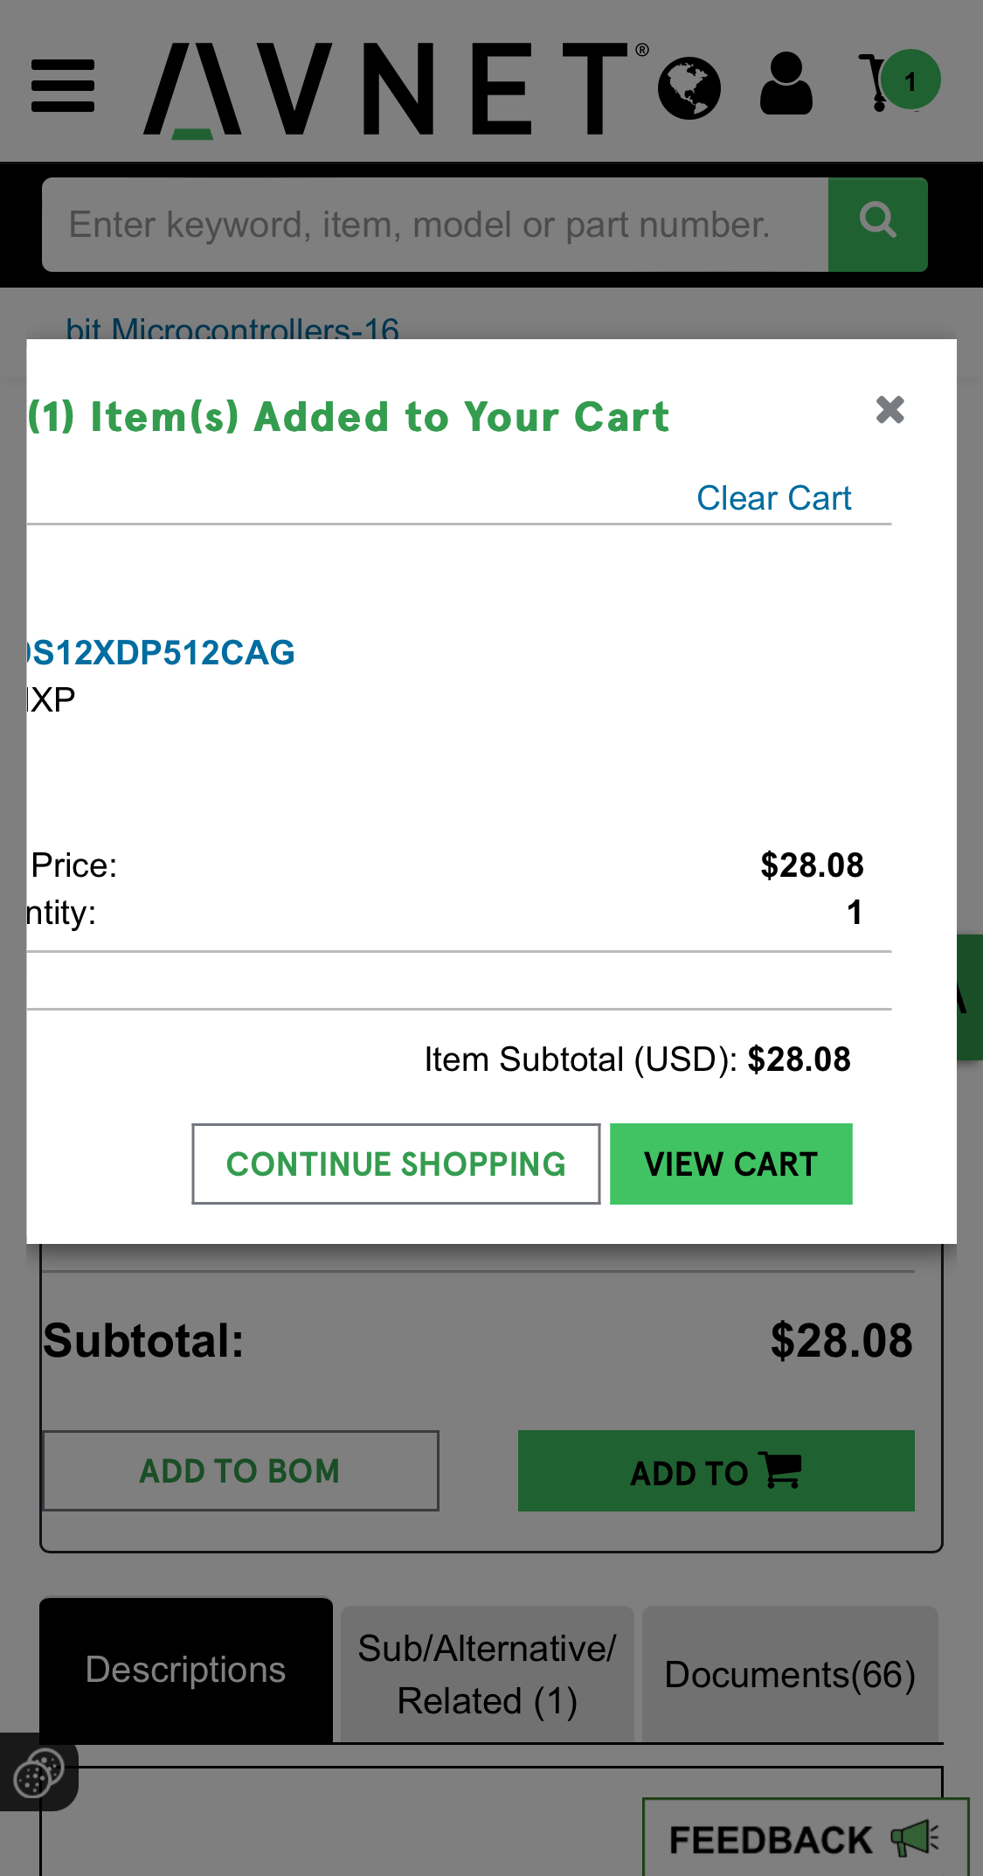Image resolution: width=983 pixels, height=1876 pixels.
Task: Select the globe language/region icon
Action: pyautogui.click(x=689, y=87)
